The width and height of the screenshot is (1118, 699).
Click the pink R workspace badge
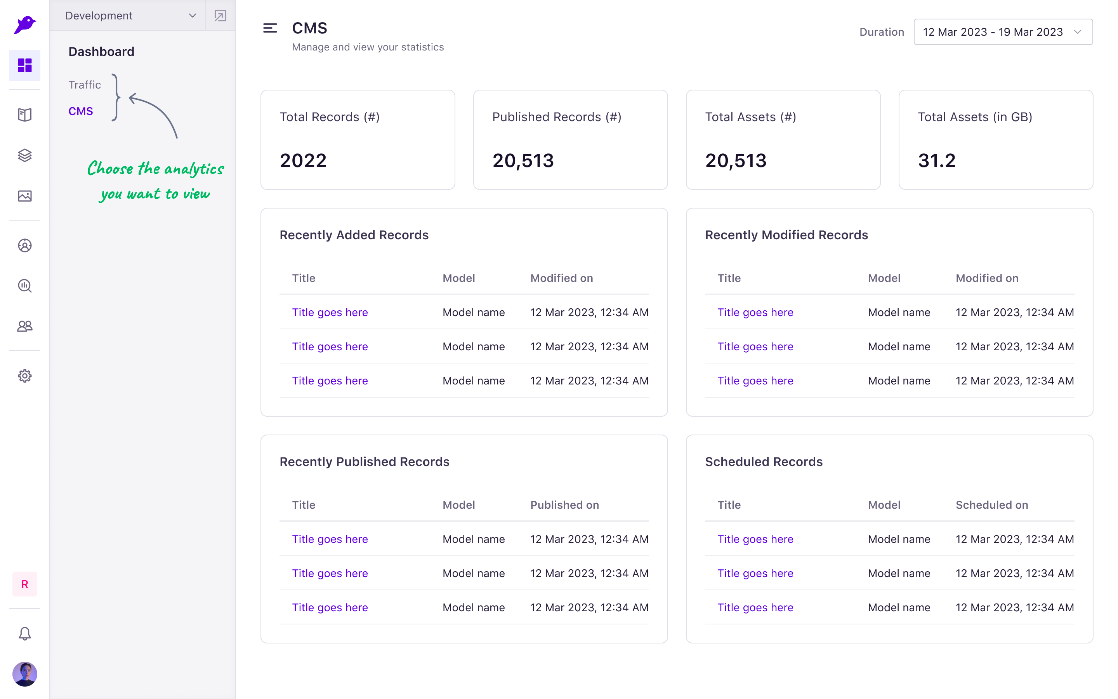pyautogui.click(x=24, y=584)
